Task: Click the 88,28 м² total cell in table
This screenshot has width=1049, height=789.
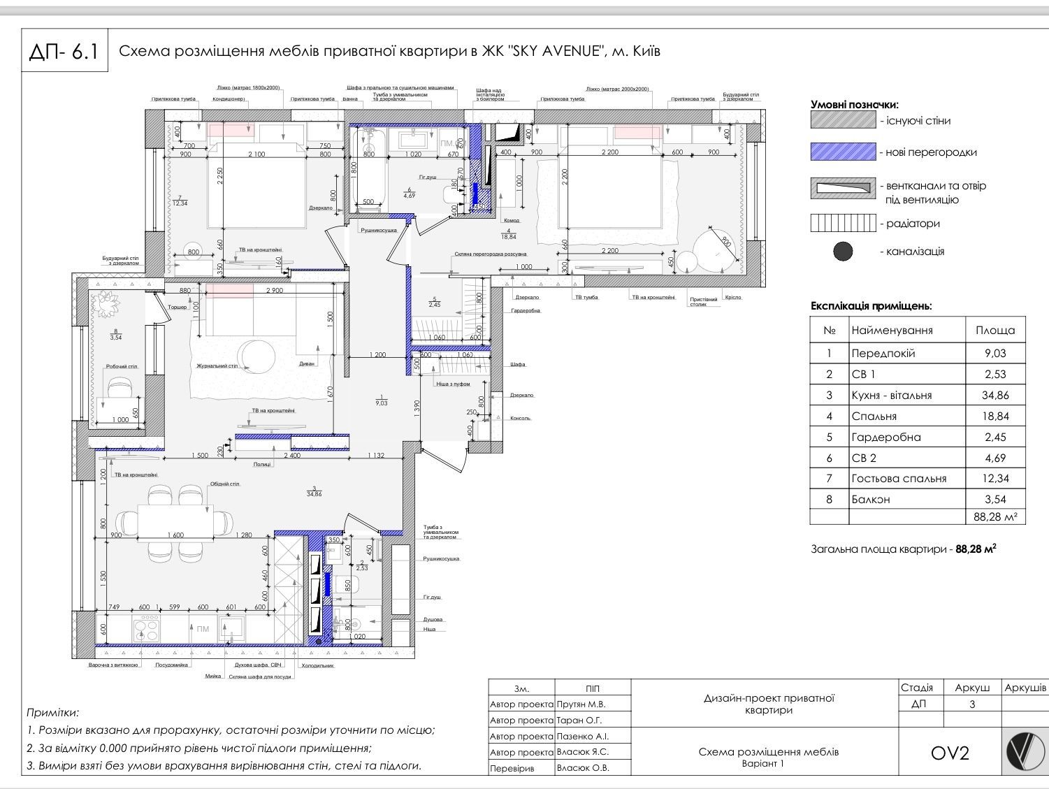Action: point(994,517)
